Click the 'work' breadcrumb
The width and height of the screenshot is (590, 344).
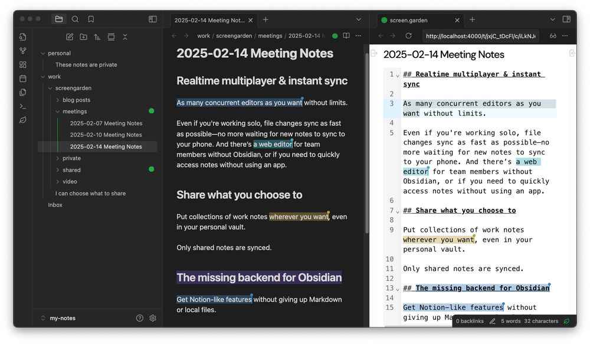coord(204,36)
